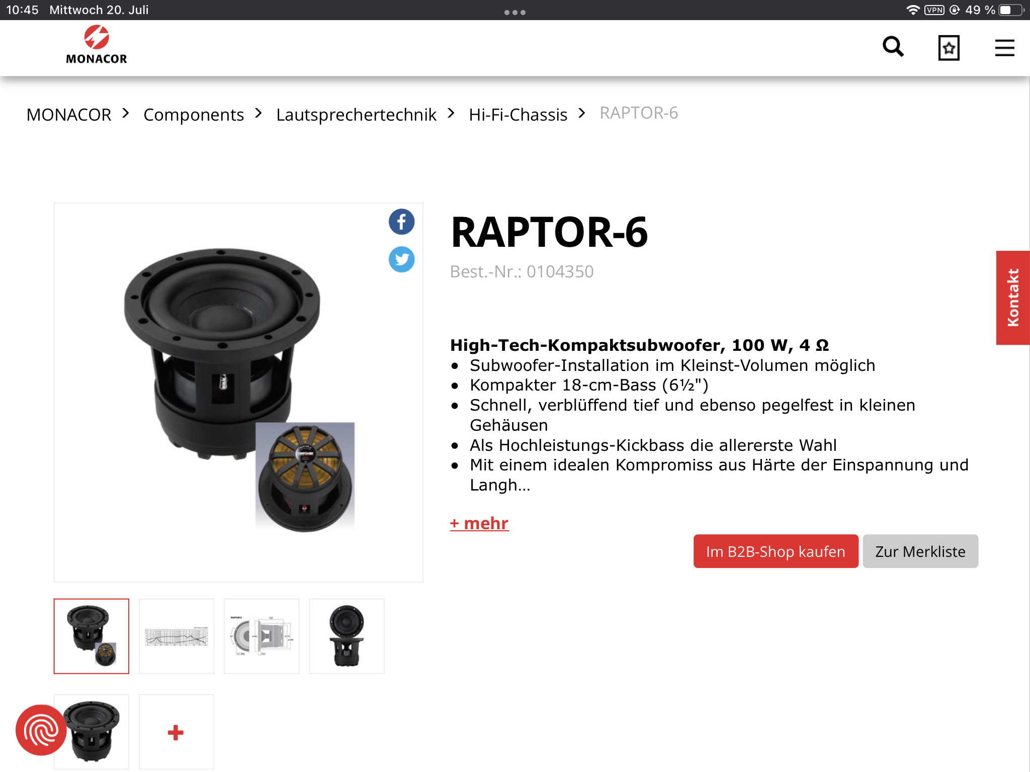Share product on Twitter
This screenshot has width=1030, height=772.
(401, 259)
